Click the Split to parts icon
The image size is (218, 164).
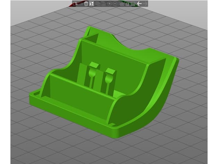[x=127, y=4]
